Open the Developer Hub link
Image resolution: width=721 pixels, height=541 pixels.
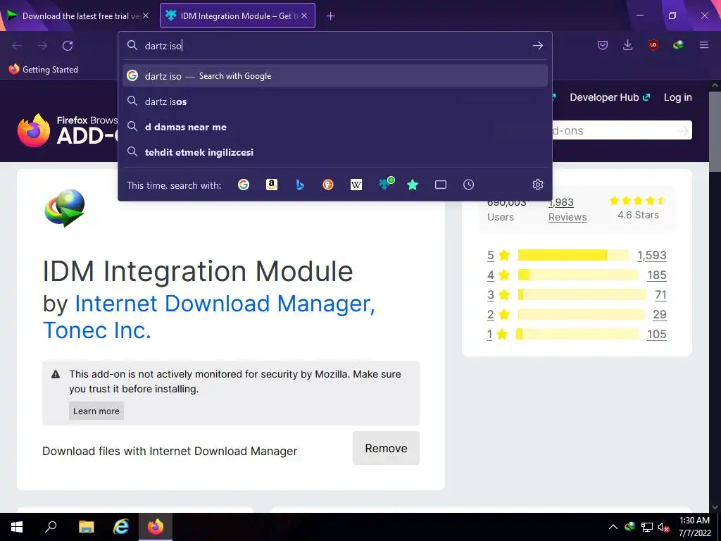tap(610, 97)
